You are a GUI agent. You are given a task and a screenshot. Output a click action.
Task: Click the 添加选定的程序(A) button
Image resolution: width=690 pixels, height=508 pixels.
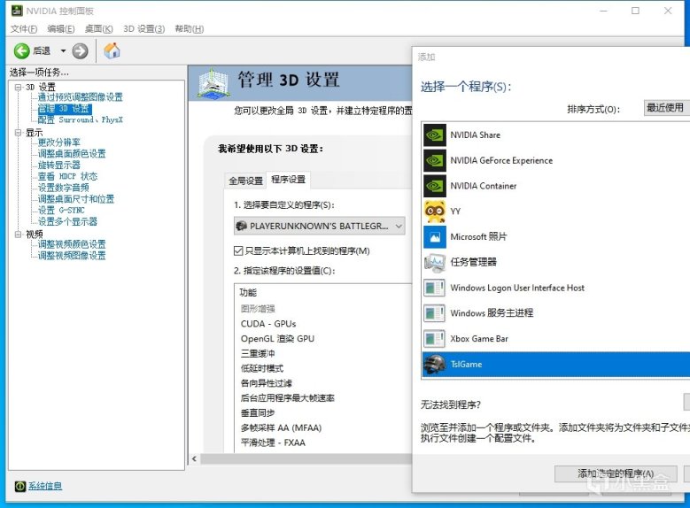click(x=616, y=473)
